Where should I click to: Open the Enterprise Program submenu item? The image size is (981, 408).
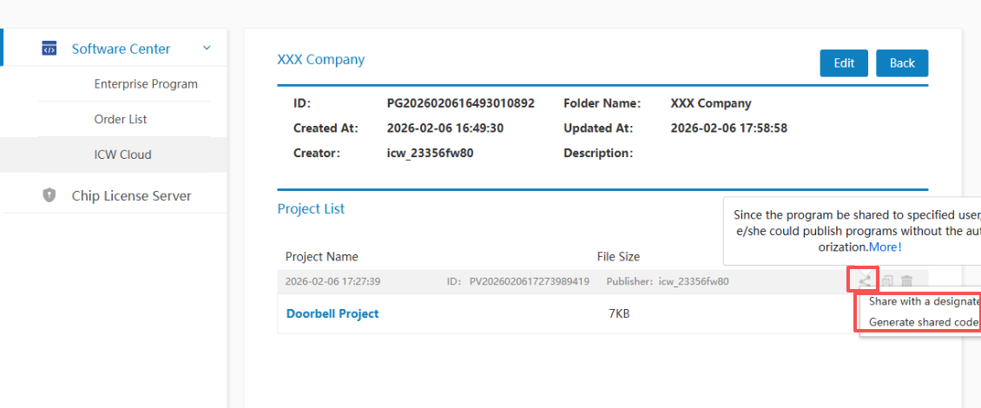pyautogui.click(x=146, y=84)
